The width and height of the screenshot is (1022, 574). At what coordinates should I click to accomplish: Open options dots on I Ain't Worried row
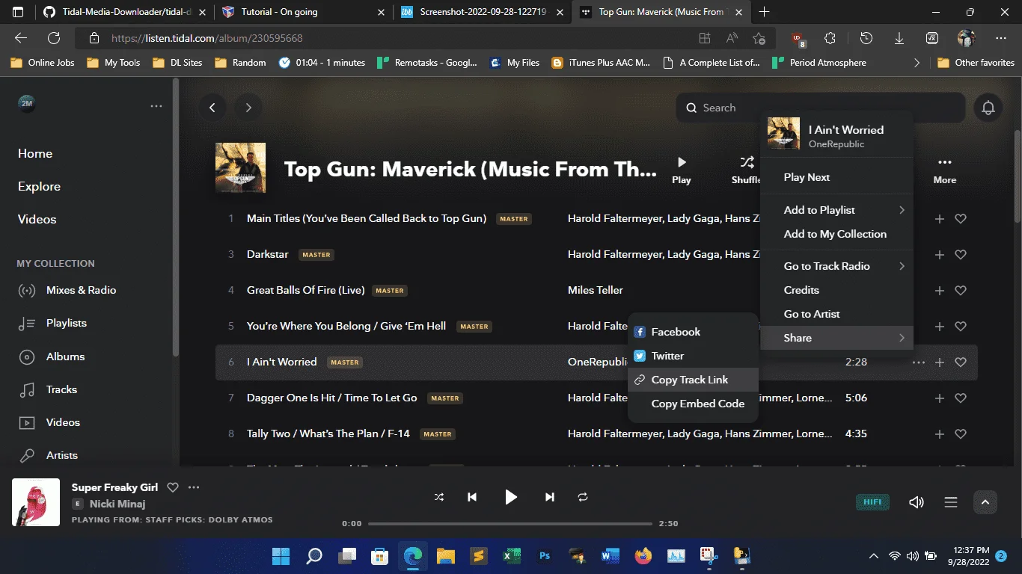point(918,362)
